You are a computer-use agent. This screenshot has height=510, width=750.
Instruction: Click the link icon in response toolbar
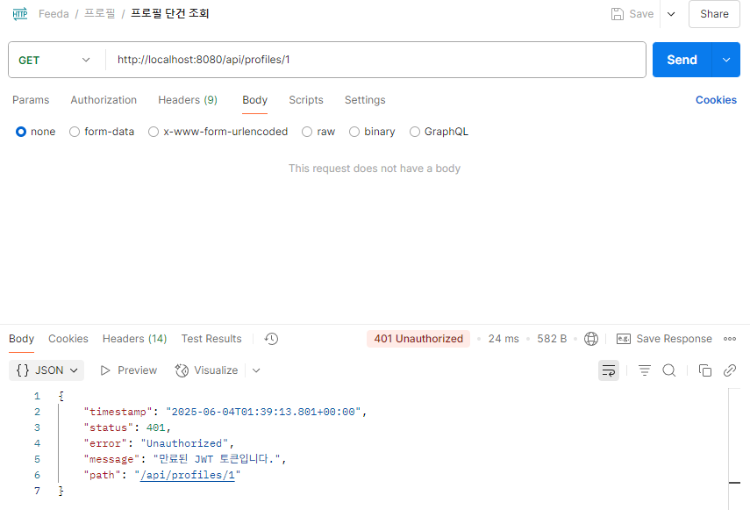click(x=730, y=370)
